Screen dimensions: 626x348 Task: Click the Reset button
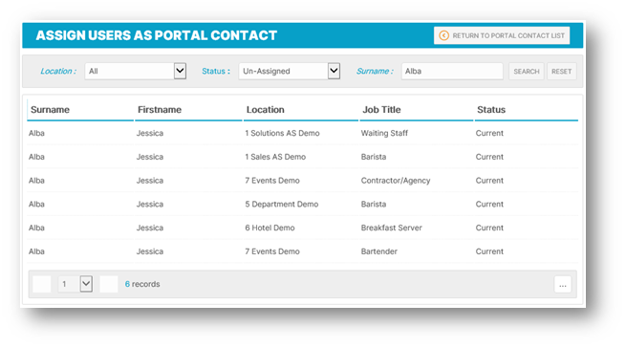click(x=561, y=72)
